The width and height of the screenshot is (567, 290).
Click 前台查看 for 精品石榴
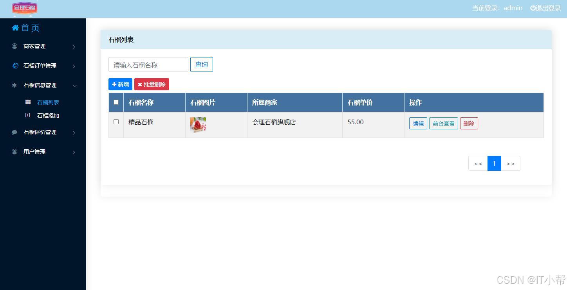(444, 124)
